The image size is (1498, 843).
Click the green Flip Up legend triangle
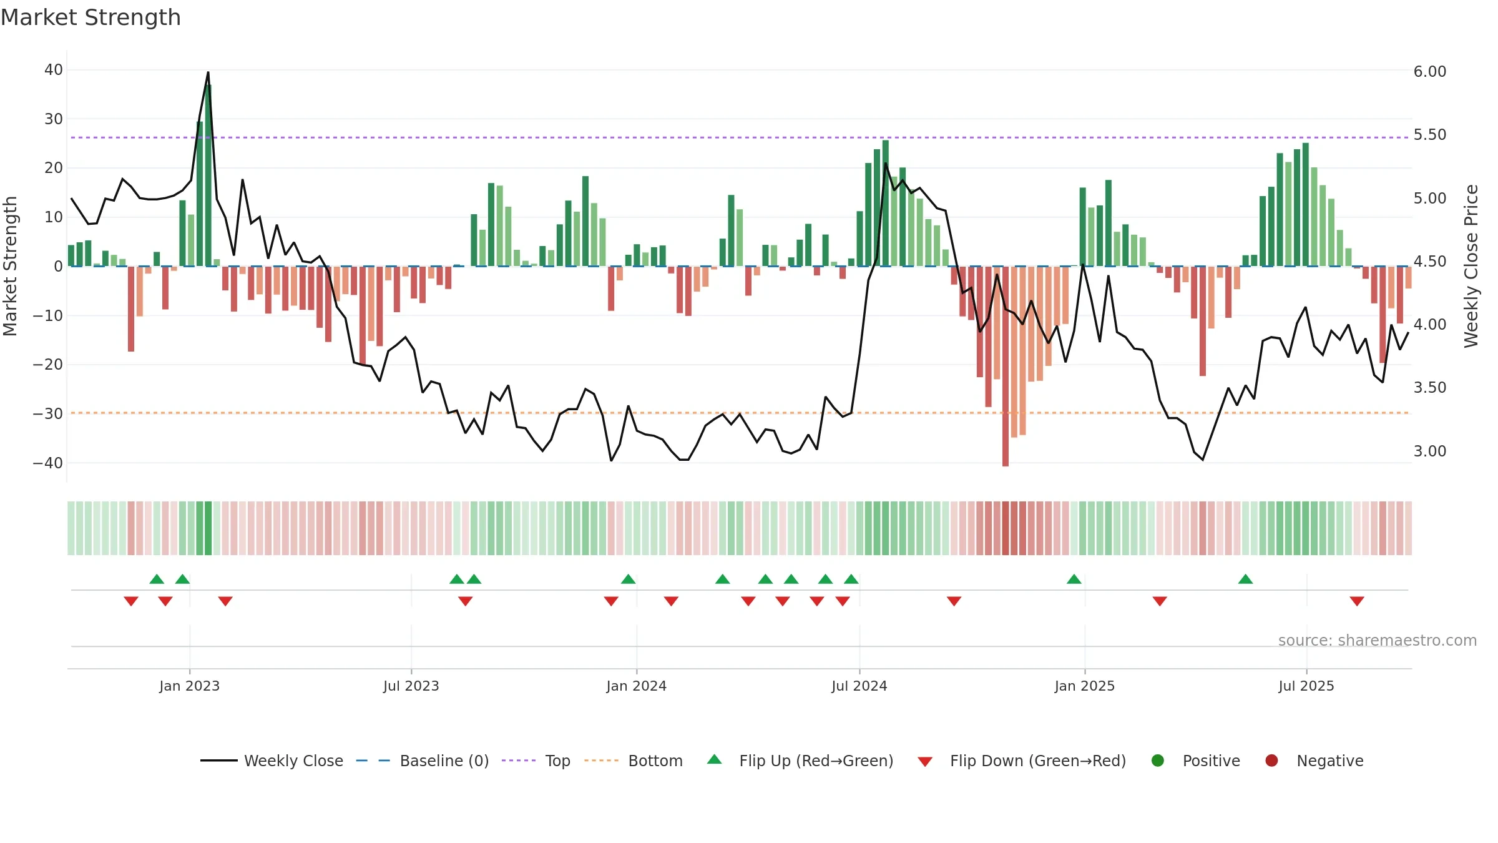click(715, 759)
